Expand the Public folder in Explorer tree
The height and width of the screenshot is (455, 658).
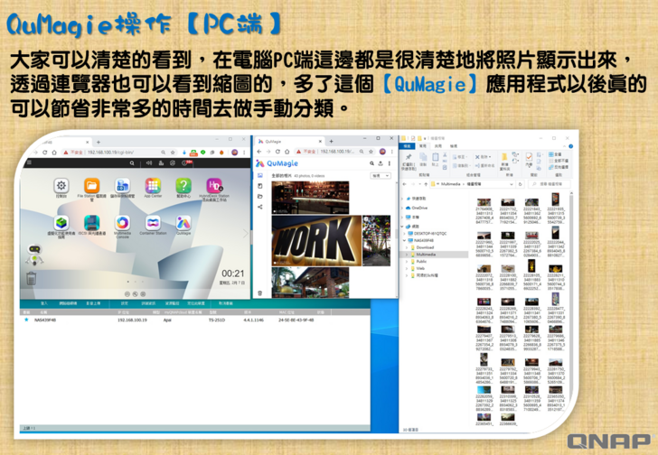tap(408, 262)
